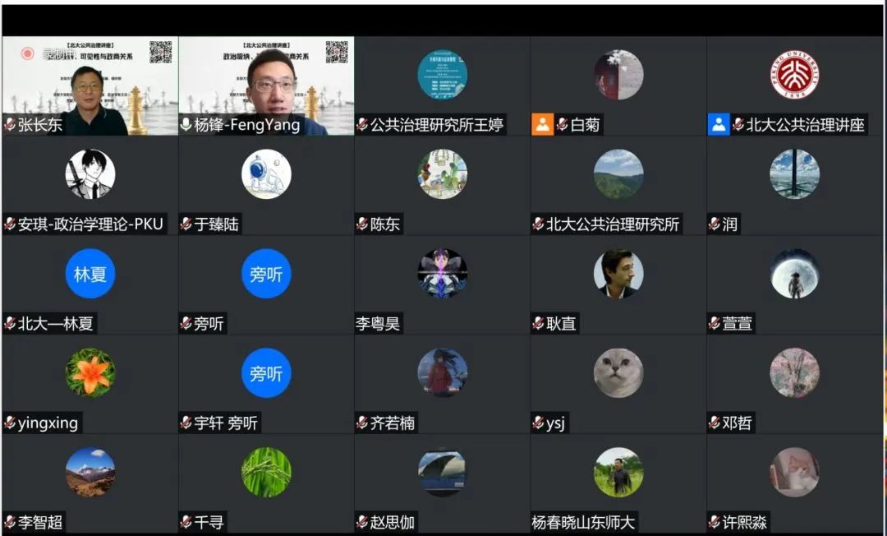Image resolution: width=887 pixels, height=536 pixels.
Task: Click the muted mic icon beside yingxing
Action: pyautogui.click(x=10, y=423)
